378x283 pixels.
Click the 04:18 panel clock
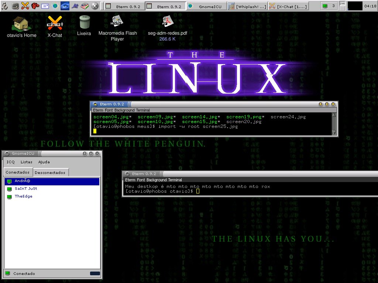tap(370, 6)
